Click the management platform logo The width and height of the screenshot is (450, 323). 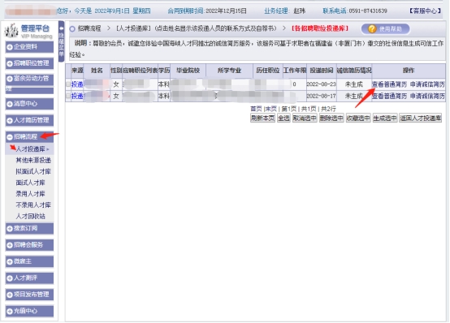click(x=28, y=31)
